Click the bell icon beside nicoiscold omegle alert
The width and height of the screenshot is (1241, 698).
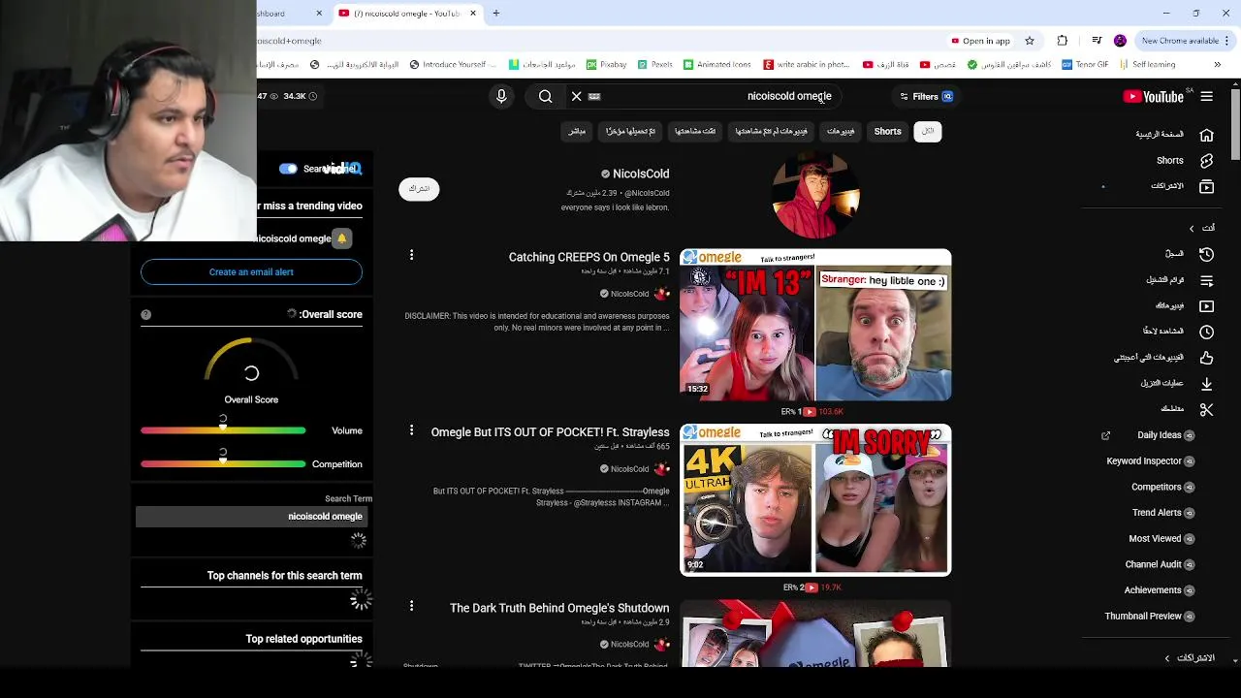[x=341, y=238]
